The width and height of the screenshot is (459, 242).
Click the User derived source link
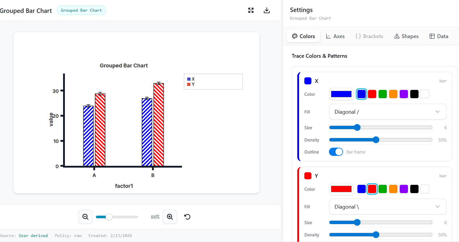click(x=33, y=235)
